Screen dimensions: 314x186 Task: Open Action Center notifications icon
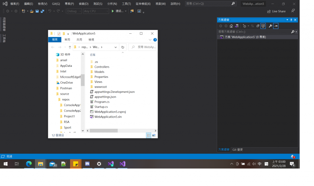pos(292,164)
